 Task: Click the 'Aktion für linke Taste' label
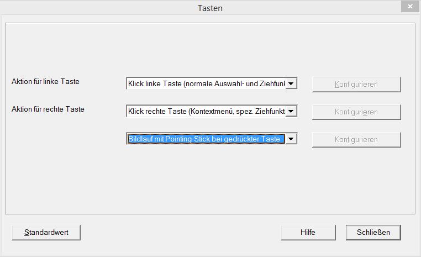(45, 81)
